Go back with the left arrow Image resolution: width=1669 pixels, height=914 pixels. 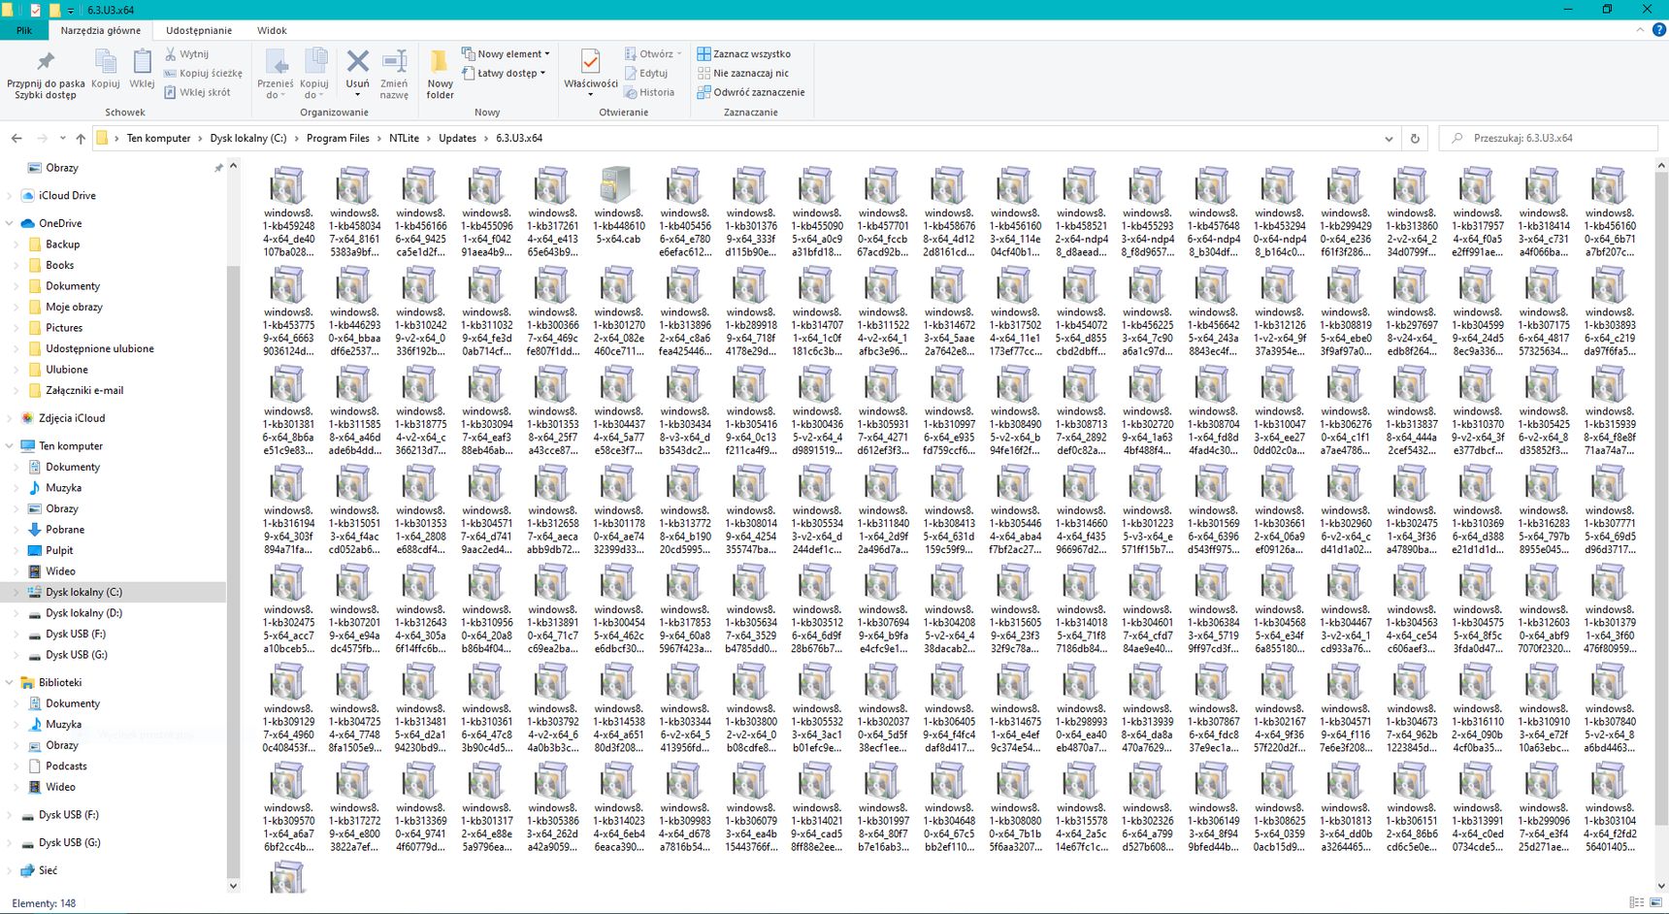tap(16, 139)
